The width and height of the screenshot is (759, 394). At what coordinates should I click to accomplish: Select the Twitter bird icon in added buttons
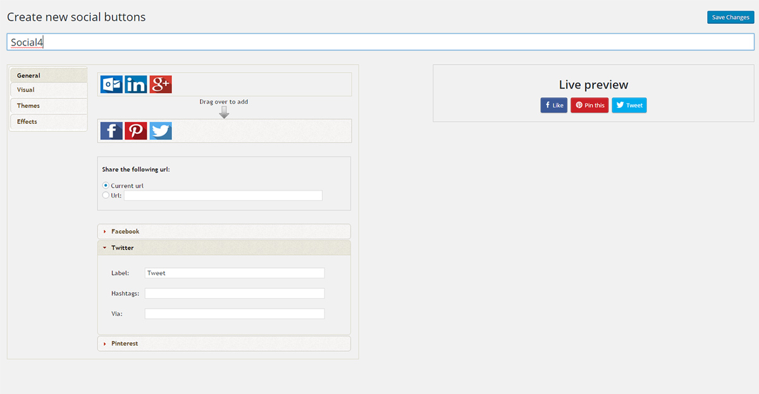pos(161,131)
